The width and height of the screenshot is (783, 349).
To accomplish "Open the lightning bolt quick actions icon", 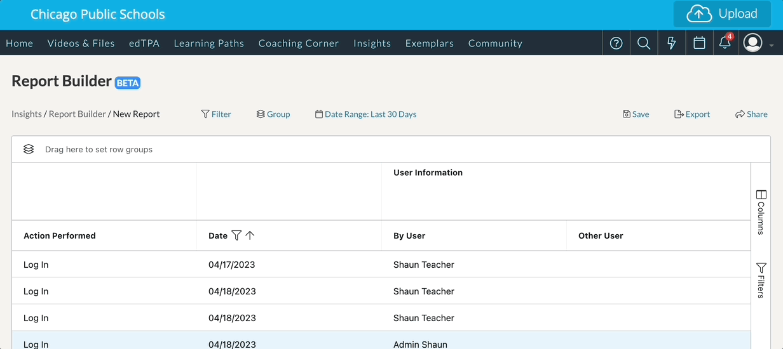I will pos(671,43).
